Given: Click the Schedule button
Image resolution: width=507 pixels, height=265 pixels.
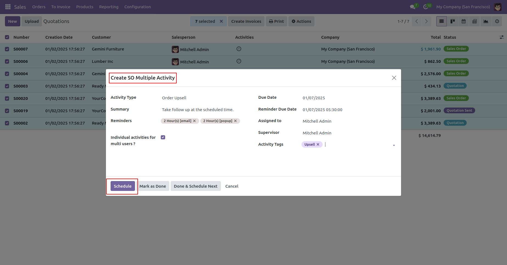Looking at the screenshot, I should (x=123, y=186).
